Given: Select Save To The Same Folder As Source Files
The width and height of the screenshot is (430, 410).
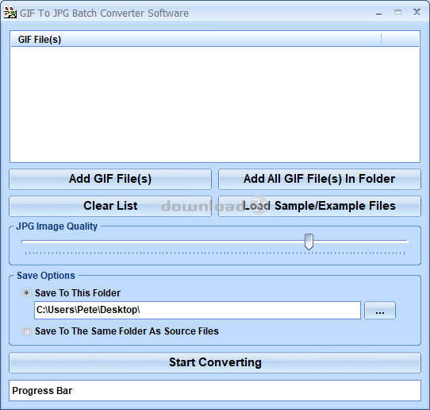Looking at the screenshot, I should click(26, 331).
